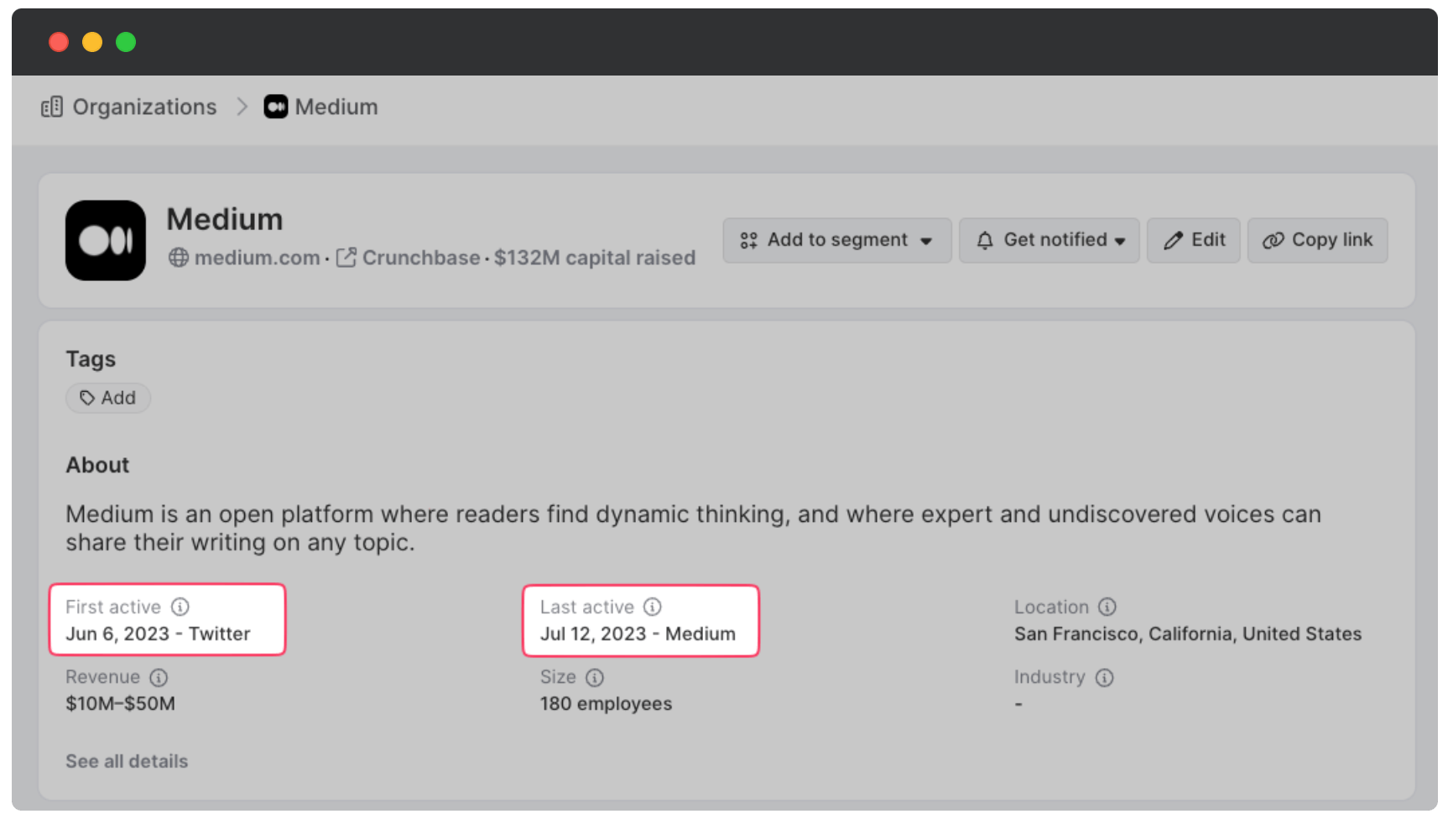Screen dimensions: 1448x819
Task: Show info for Last active field
Action: pos(653,607)
